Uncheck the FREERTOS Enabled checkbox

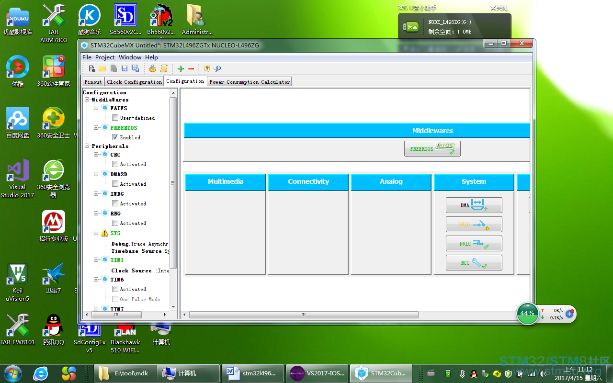pos(115,137)
